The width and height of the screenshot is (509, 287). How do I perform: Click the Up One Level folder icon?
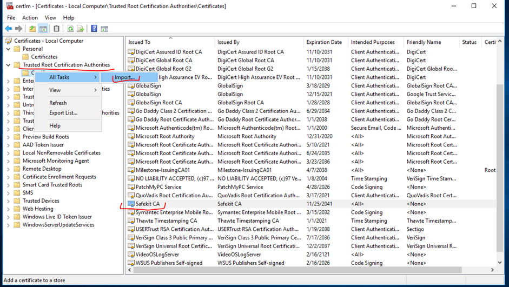tap(32, 29)
